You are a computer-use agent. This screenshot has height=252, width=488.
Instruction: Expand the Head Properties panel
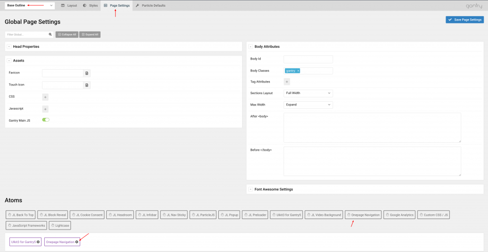pyautogui.click(x=9, y=46)
